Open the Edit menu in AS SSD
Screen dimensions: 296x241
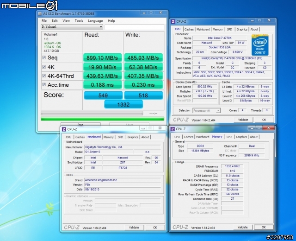click(55, 20)
